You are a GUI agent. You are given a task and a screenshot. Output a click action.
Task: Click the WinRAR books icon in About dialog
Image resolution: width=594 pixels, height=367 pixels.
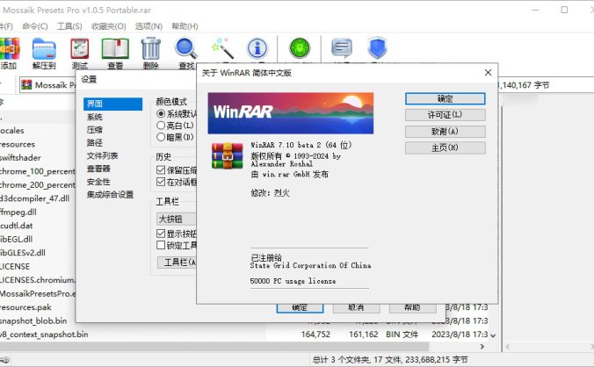[x=227, y=155]
